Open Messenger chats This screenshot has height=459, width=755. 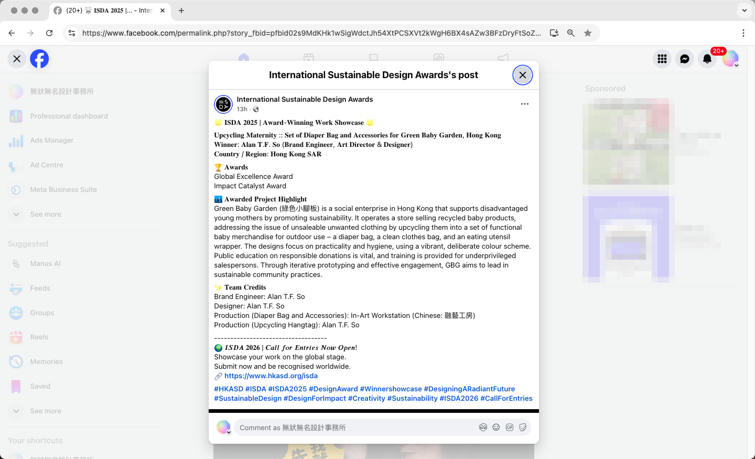pyautogui.click(x=685, y=59)
